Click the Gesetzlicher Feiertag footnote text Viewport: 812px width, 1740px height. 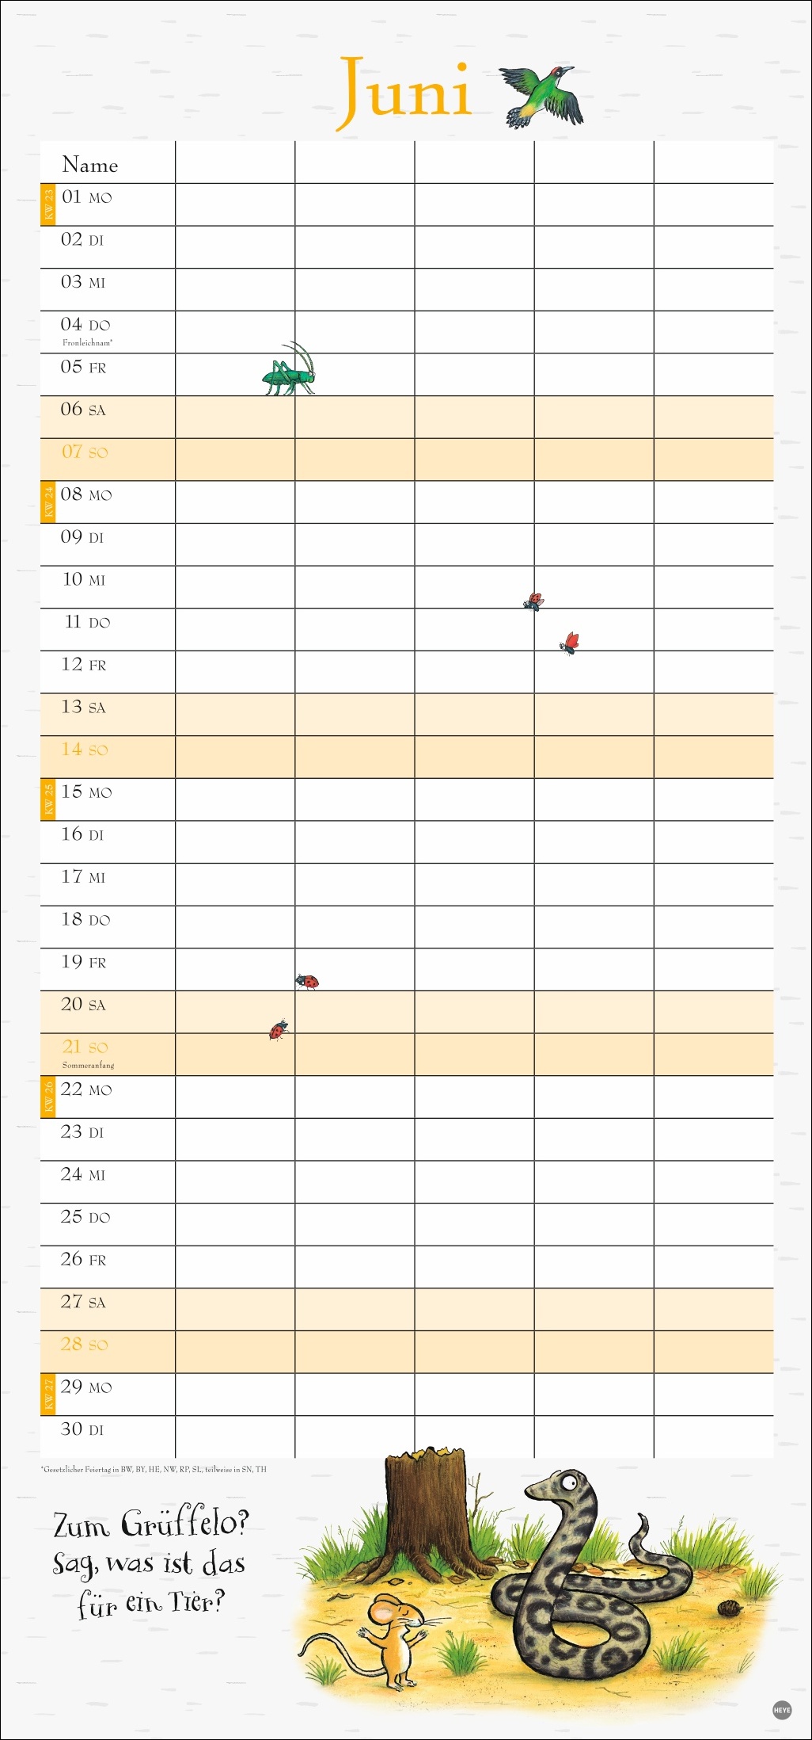pos(154,1469)
